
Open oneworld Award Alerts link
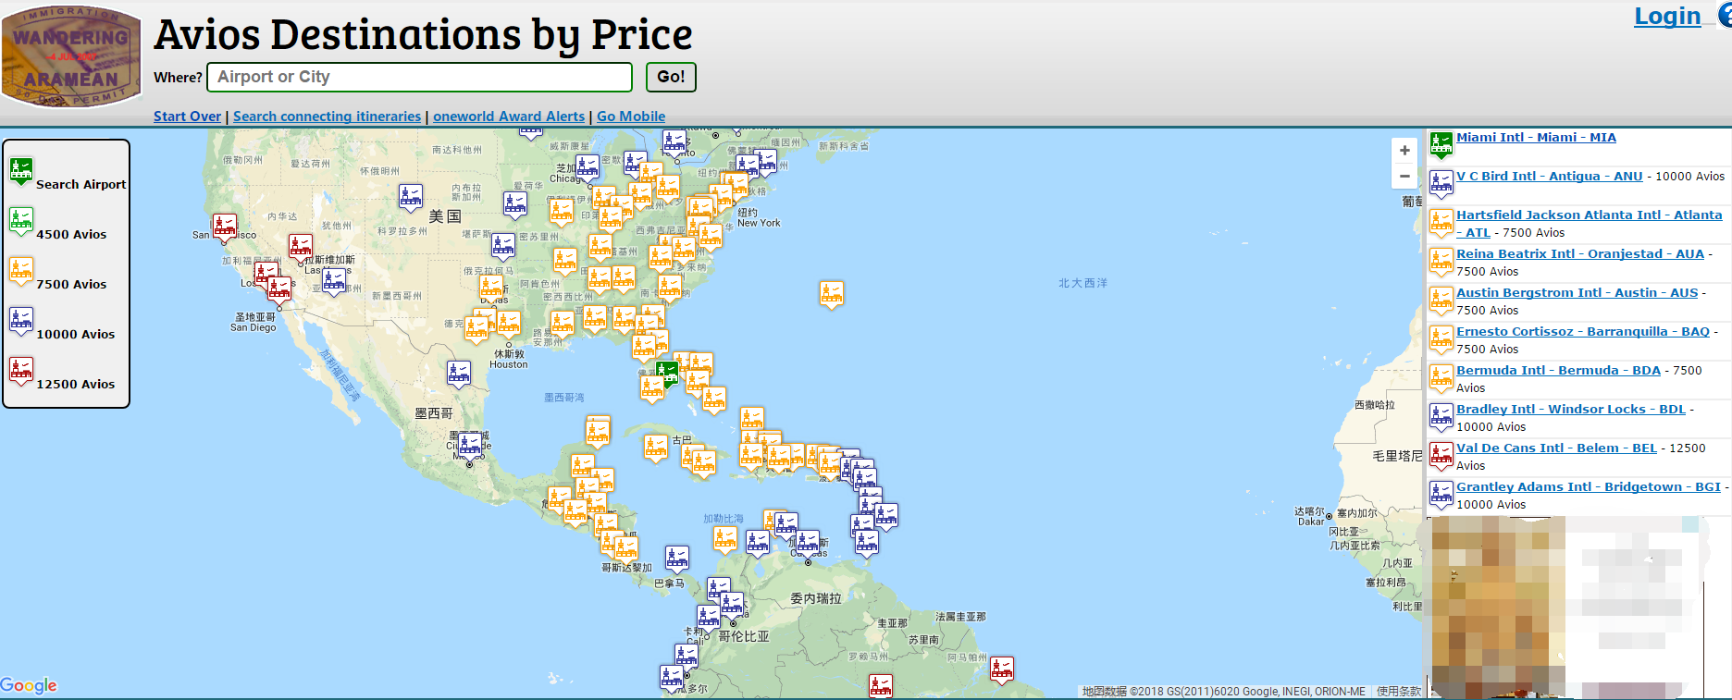pos(509,117)
